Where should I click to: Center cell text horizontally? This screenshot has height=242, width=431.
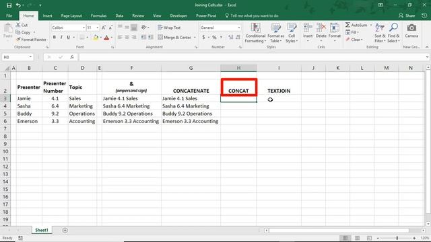127,38
